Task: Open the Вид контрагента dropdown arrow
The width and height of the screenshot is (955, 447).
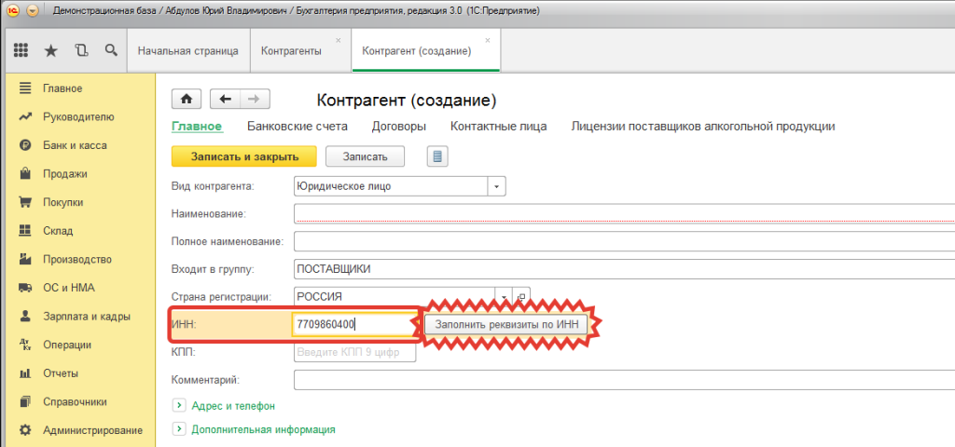Action: (496, 186)
